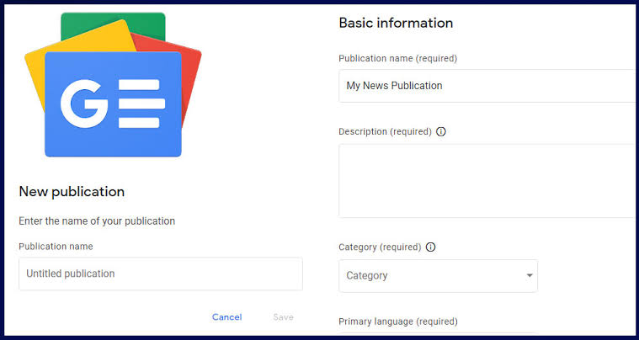Focus the My News Publication field
This screenshot has width=639, height=340.
coord(487,86)
